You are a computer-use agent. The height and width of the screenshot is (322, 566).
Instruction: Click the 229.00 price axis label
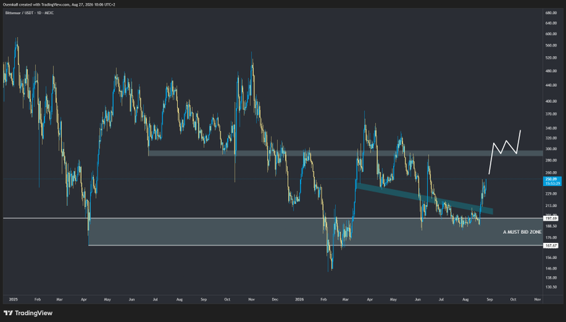pos(551,194)
